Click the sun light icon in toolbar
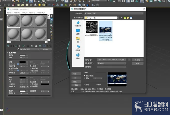The image size is (170, 115). [40, 5]
